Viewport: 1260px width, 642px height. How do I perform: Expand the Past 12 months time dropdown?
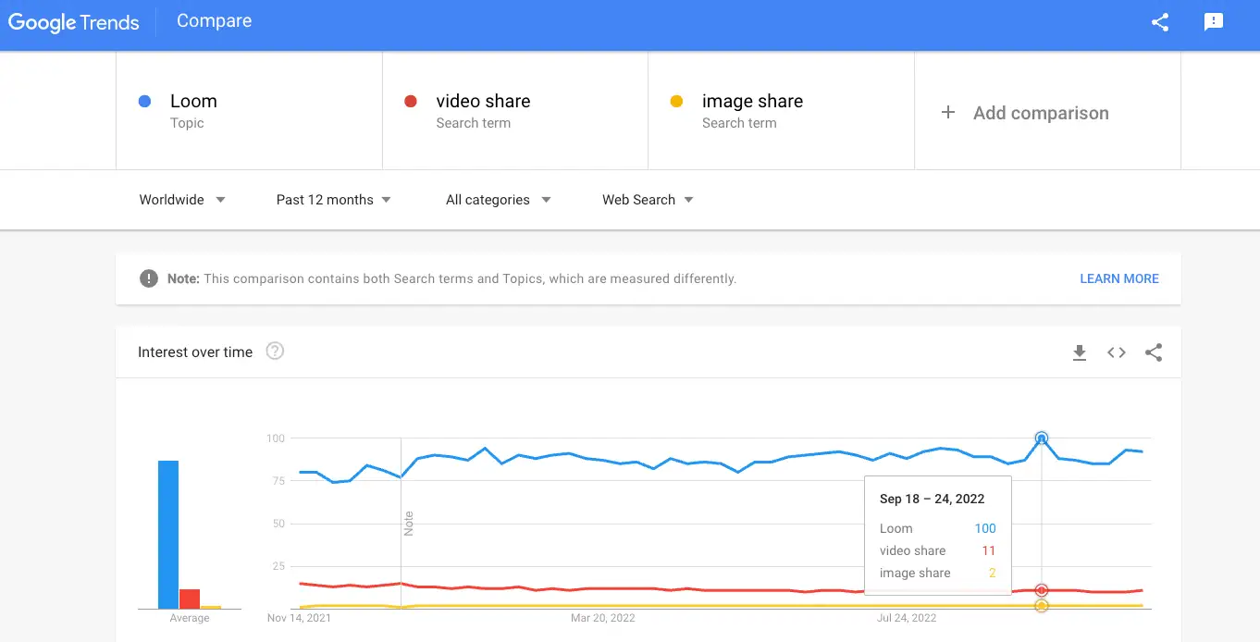point(333,200)
